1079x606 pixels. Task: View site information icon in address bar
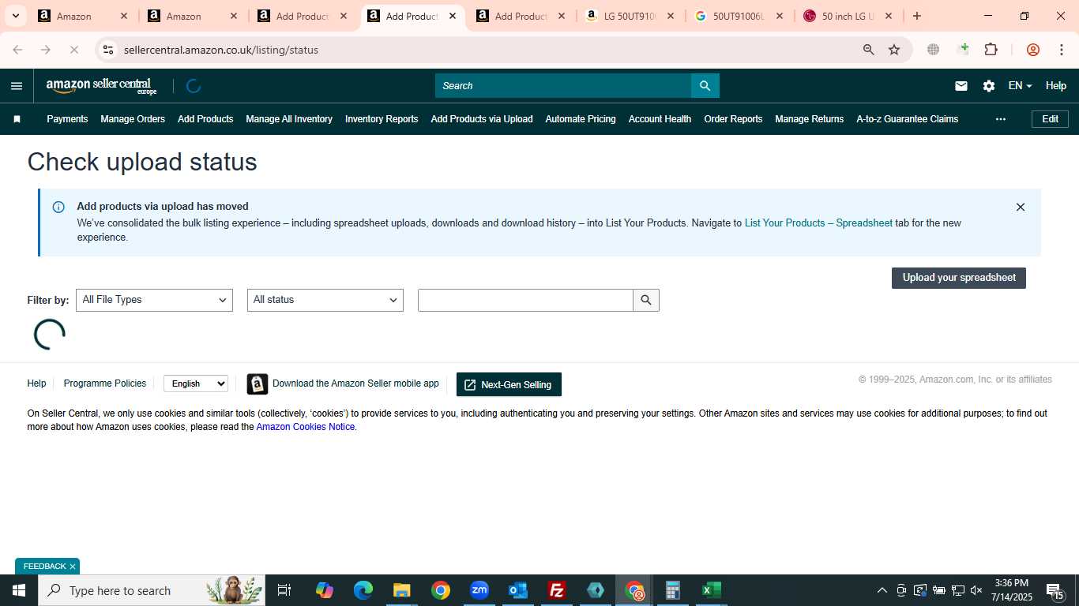coord(108,50)
